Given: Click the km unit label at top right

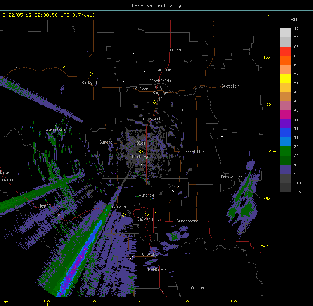Looking at the screenshot, I should click(270, 15).
